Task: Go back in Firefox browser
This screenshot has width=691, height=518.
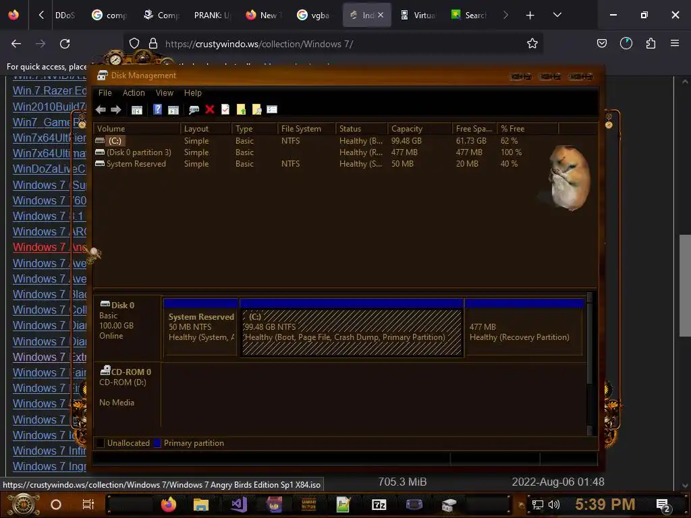Action: click(16, 44)
